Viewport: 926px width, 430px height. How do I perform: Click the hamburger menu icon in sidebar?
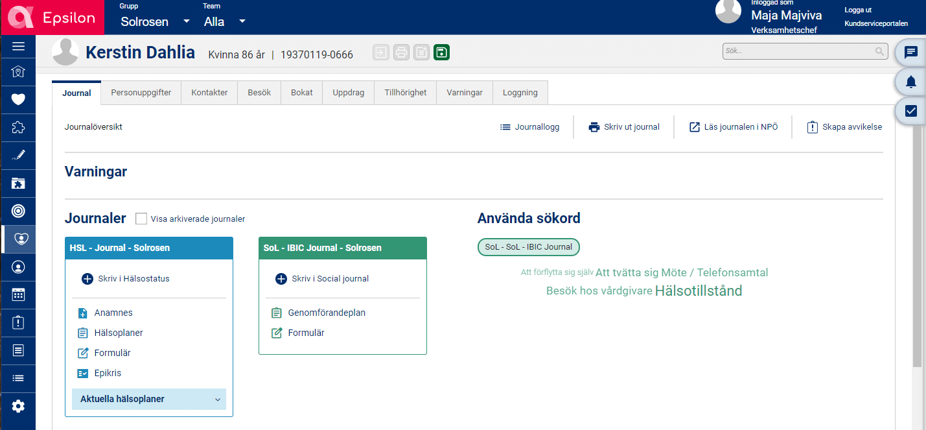tap(18, 46)
